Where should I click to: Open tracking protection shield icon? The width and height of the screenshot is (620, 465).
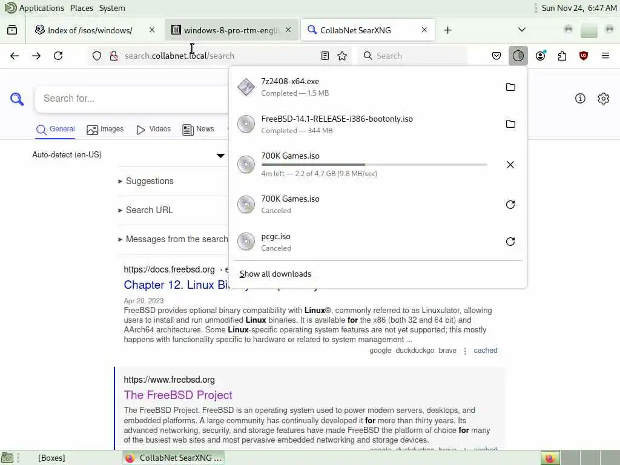coord(97,56)
